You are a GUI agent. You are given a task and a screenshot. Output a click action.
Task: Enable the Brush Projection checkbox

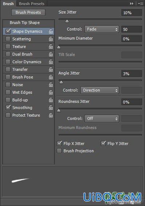click(x=59, y=151)
